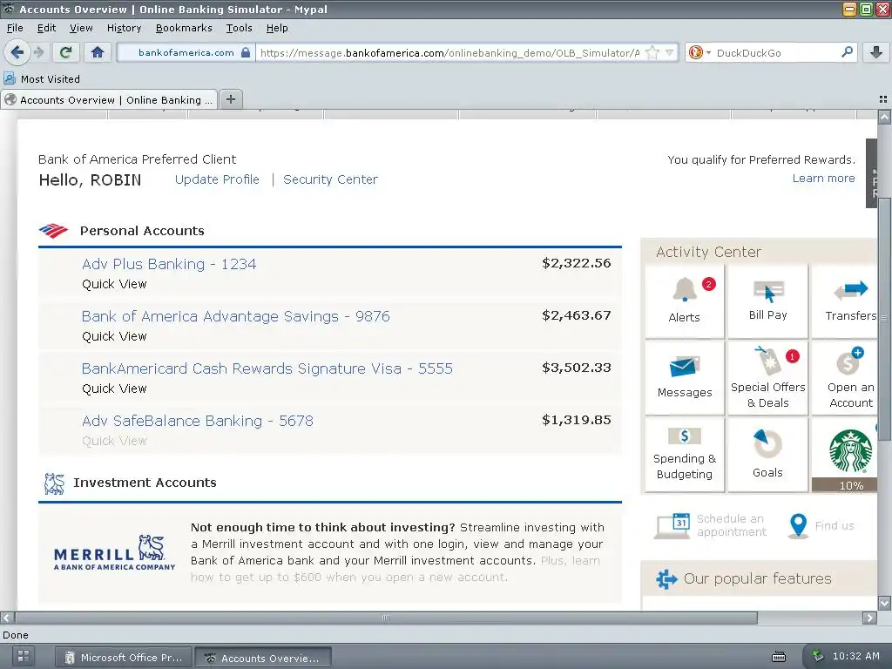The image size is (892, 669).
Task: Select the Accounts Overview browser tab
Action: pos(109,99)
